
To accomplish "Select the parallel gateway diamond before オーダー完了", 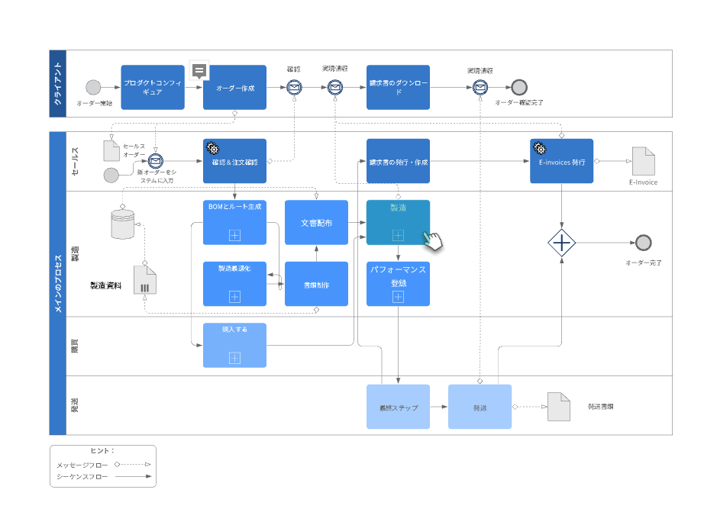I will 561,243.
